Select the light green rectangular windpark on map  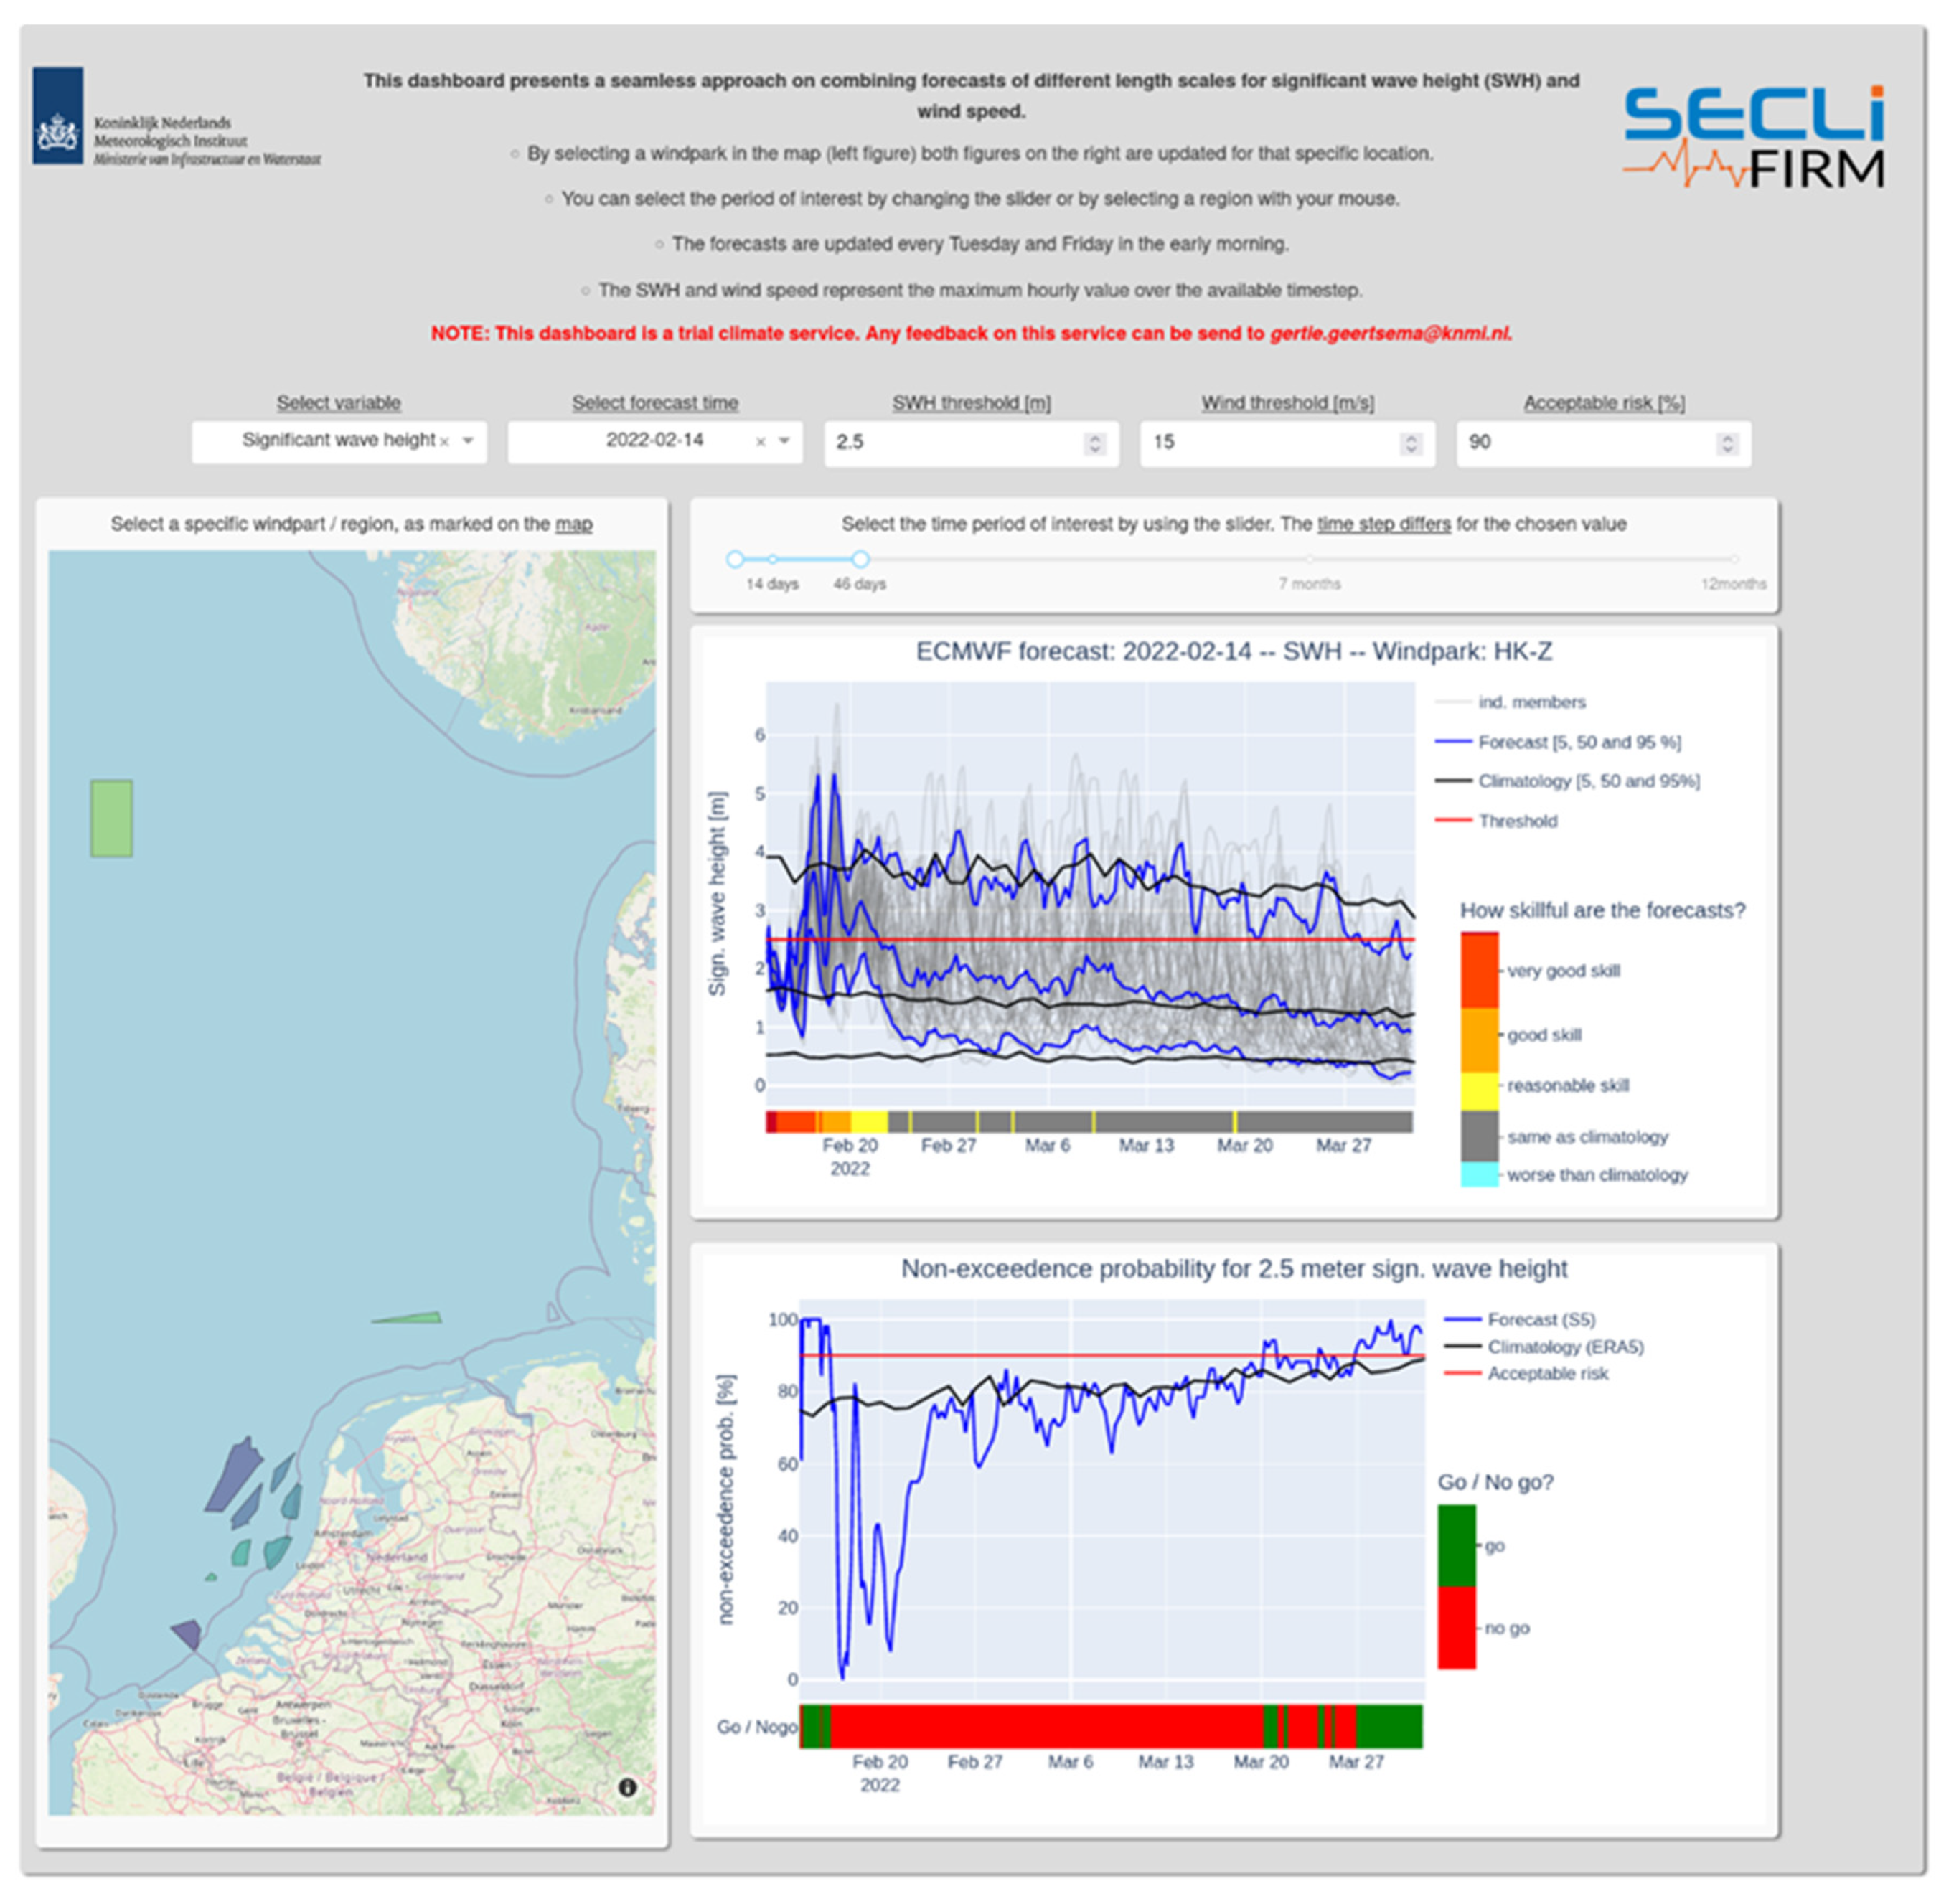pos(111,818)
